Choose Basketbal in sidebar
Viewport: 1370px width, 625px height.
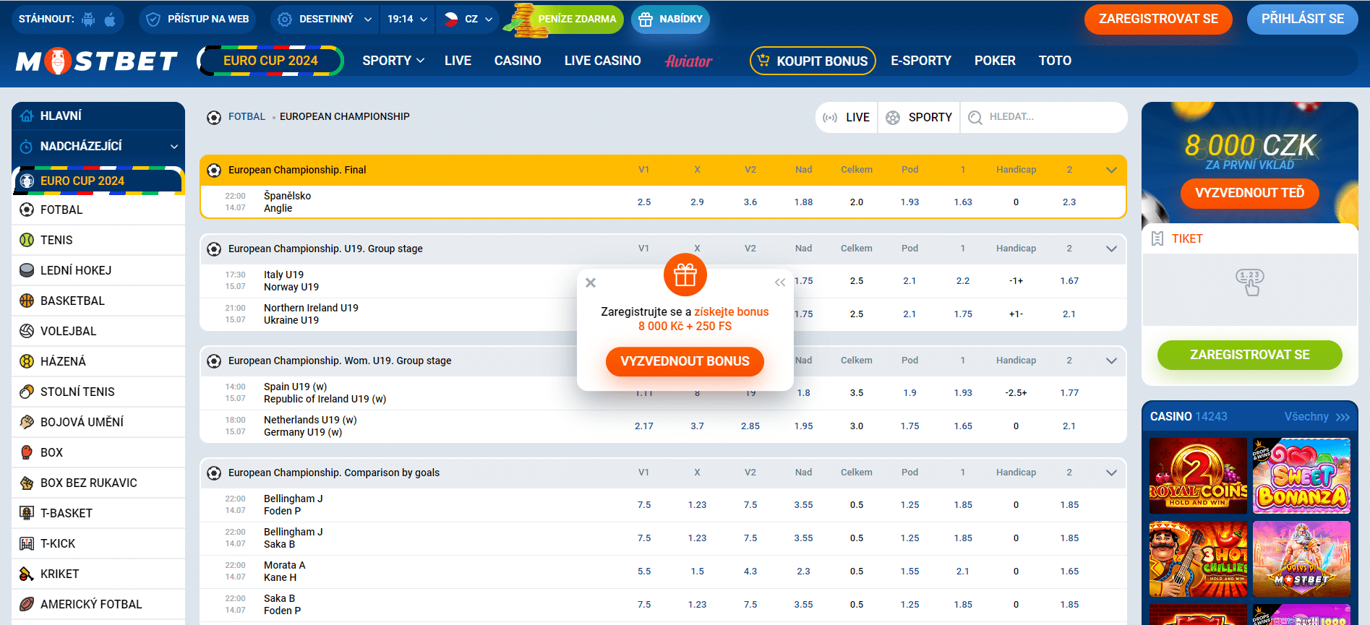click(x=98, y=301)
